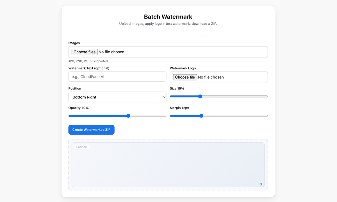Viewport: 337px width, 202px height.
Task: Open the Images file chooser
Action: tap(84, 52)
